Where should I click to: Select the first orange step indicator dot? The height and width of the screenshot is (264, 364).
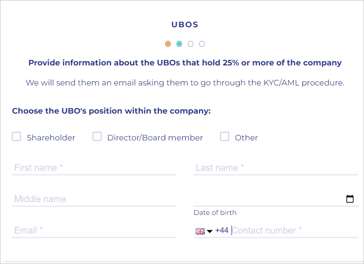168,44
